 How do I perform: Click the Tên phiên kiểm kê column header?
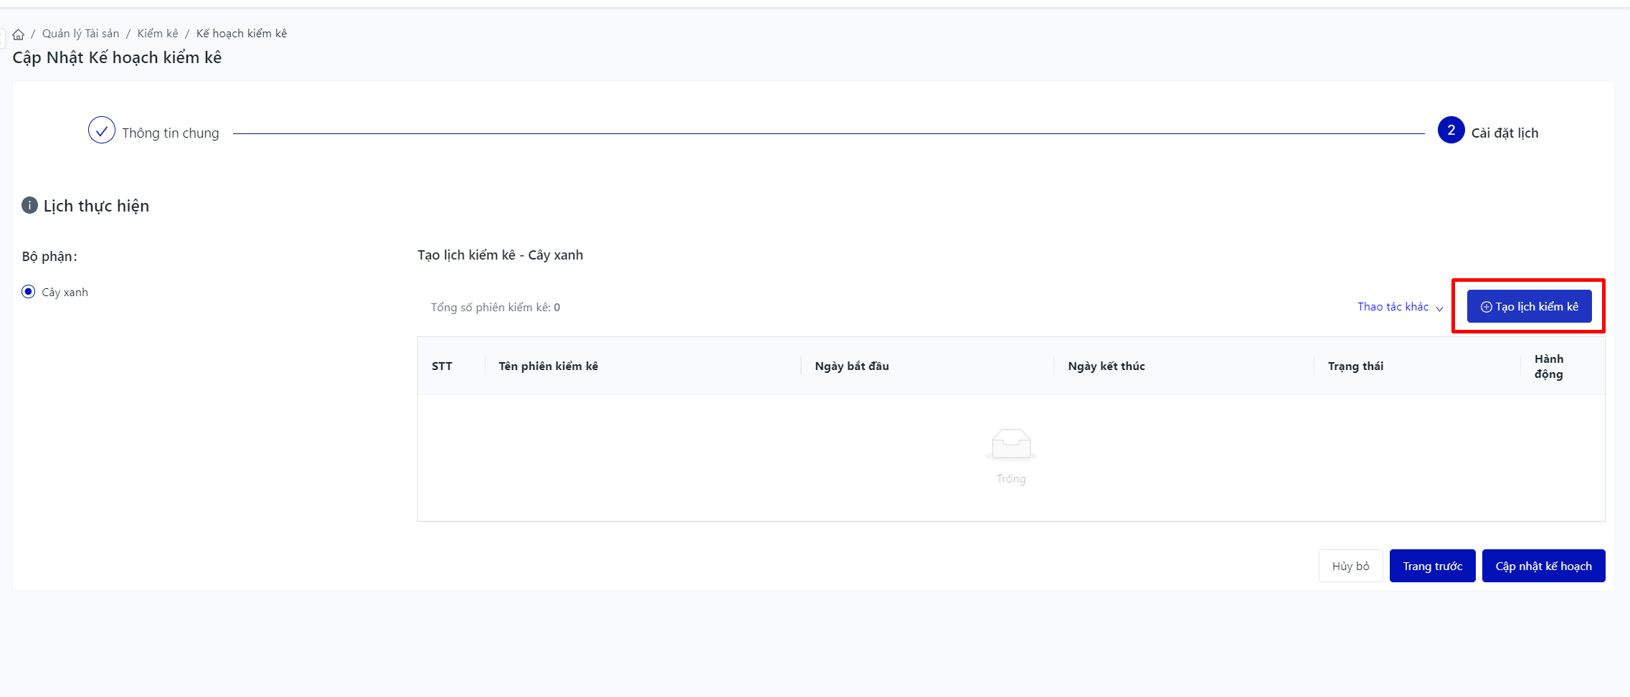click(548, 366)
